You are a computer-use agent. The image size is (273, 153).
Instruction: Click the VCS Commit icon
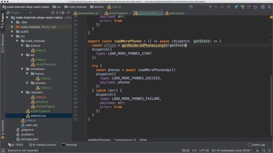tap(243, 7)
